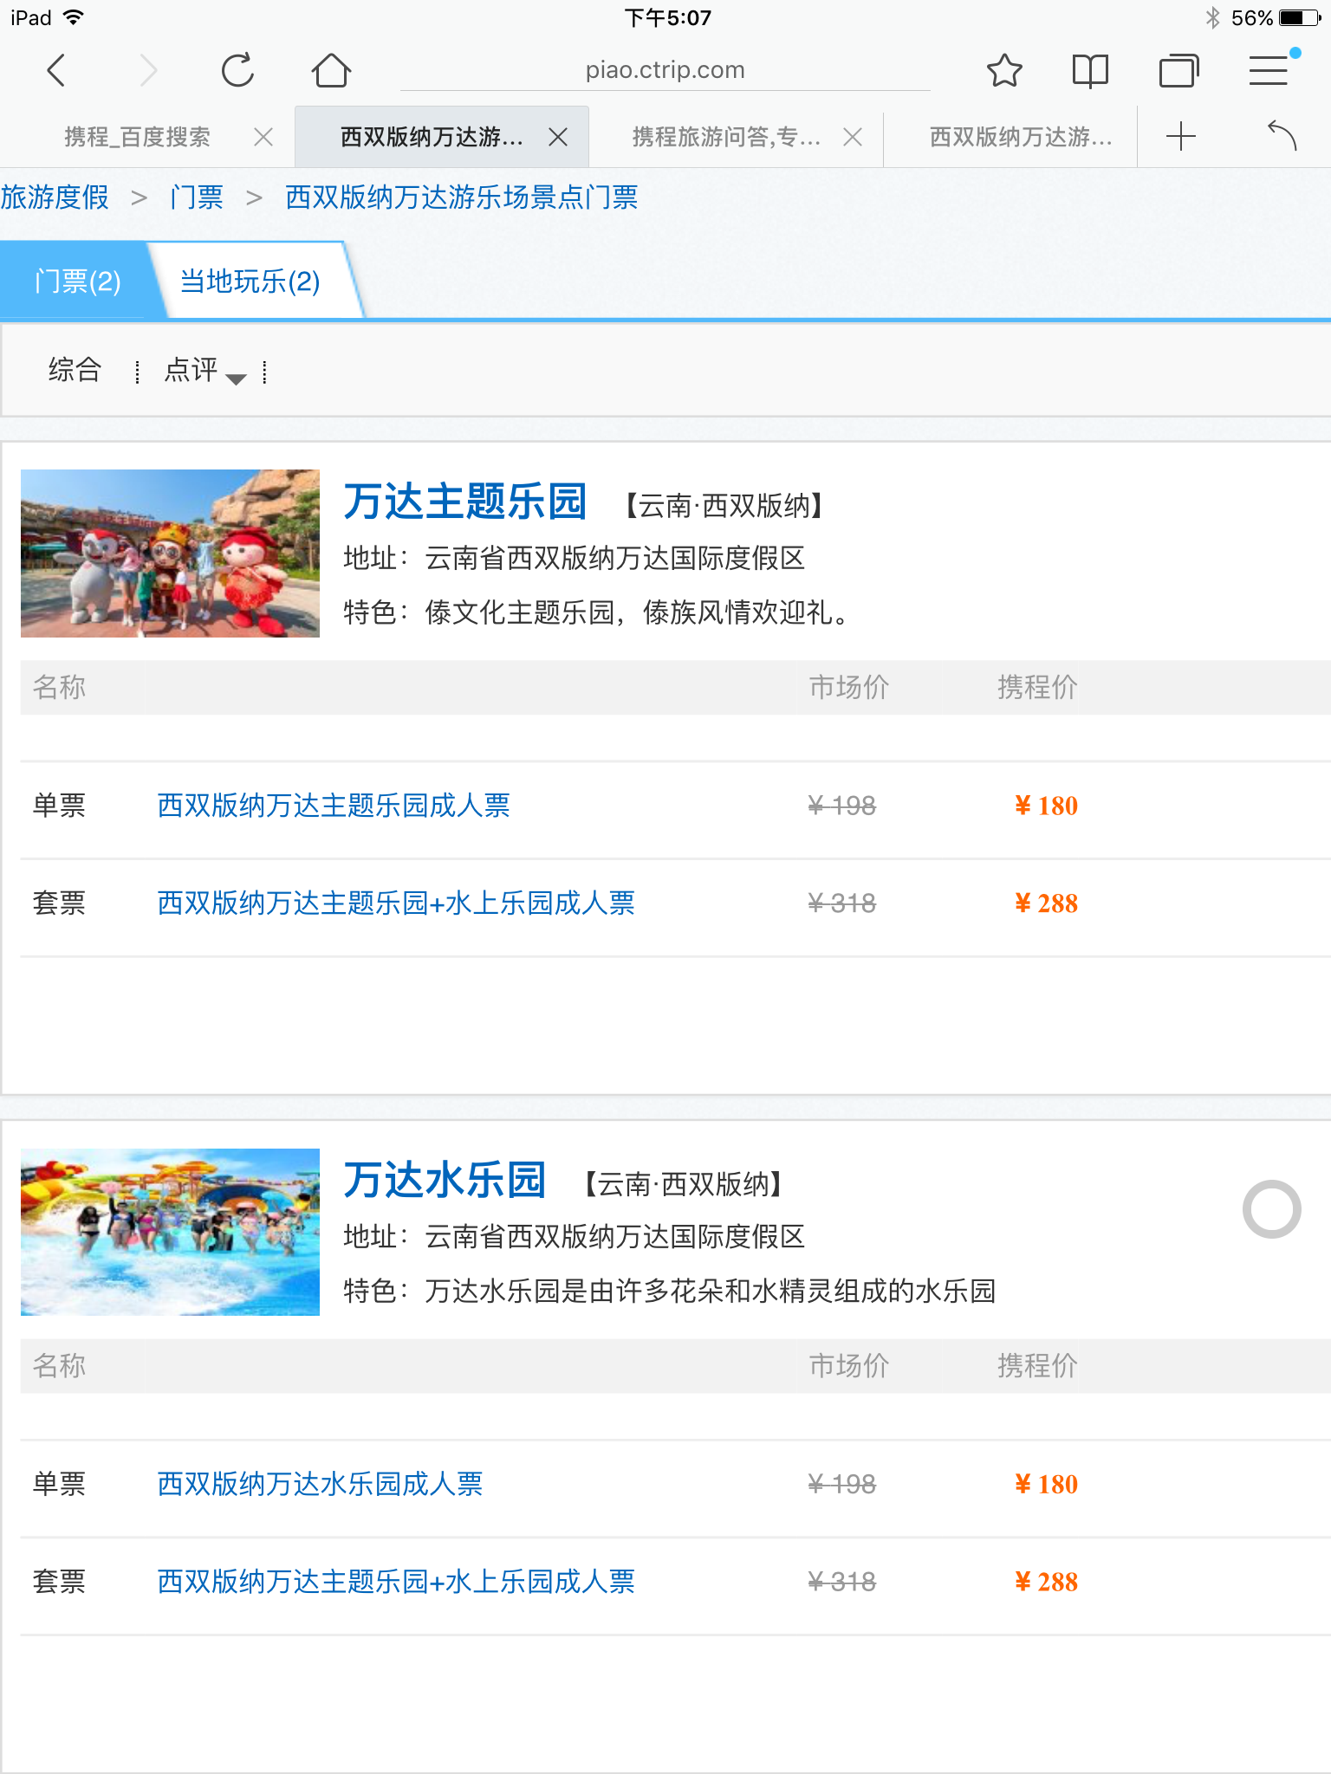
Task: Bookmark the page with the star icon
Action: pyautogui.click(x=1004, y=70)
